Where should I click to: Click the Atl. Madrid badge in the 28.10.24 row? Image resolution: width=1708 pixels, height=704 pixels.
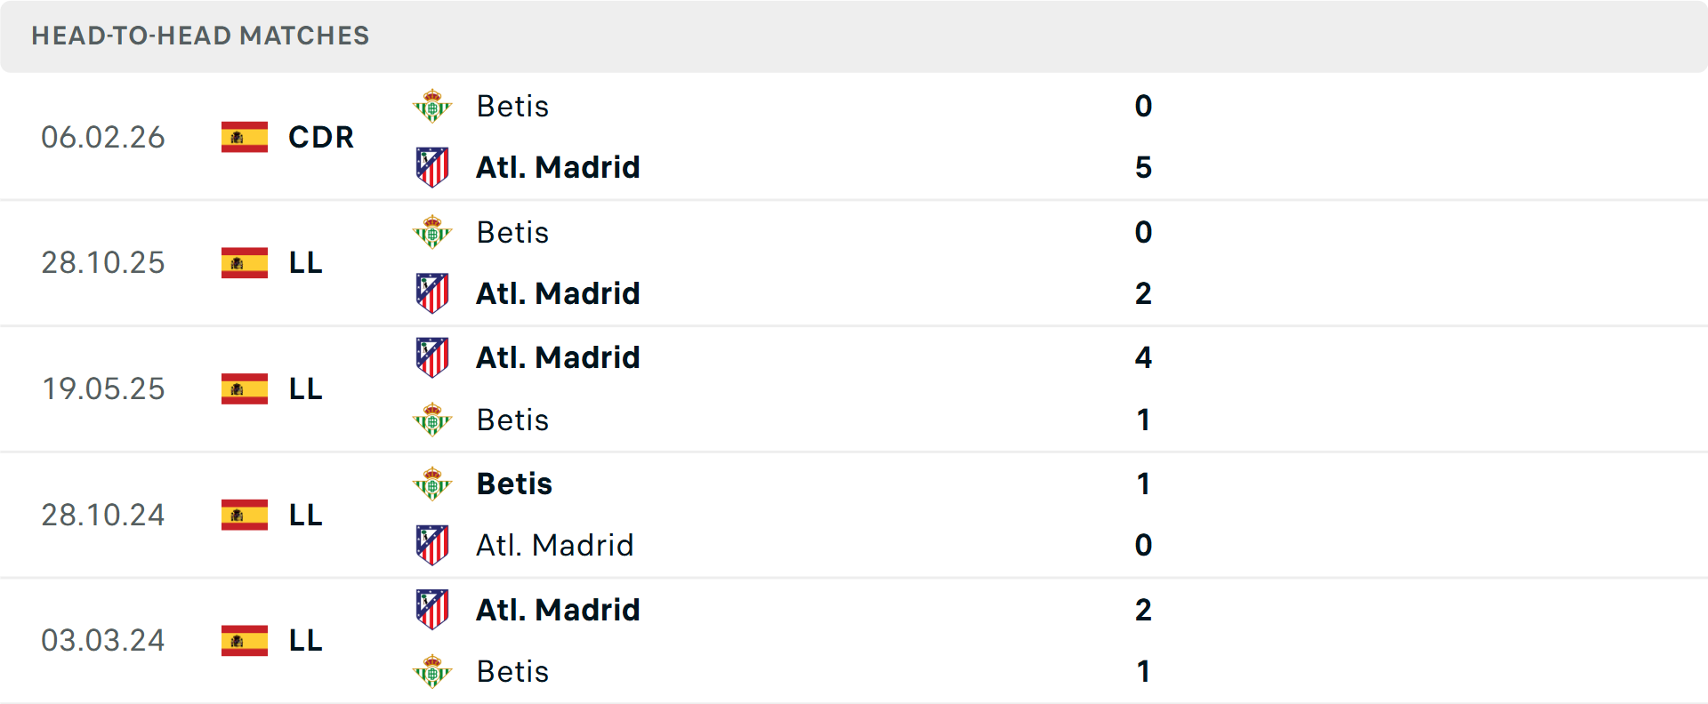pyautogui.click(x=433, y=545)
